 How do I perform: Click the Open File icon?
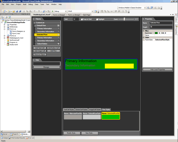(14, 11)
